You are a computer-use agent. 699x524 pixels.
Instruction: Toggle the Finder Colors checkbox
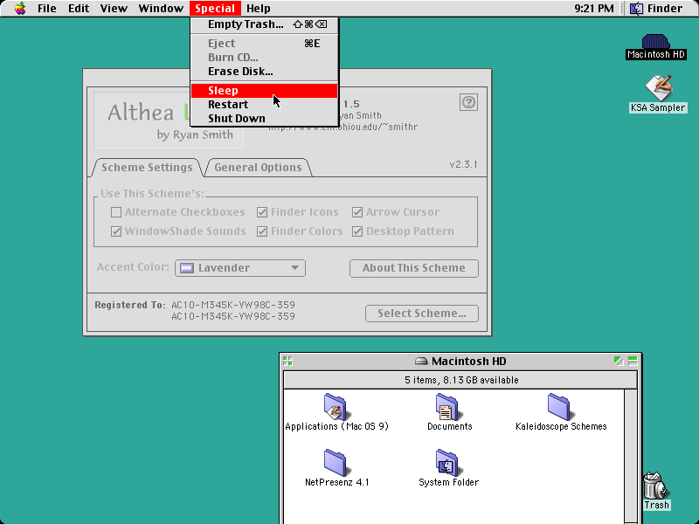[x=262, y=231]
